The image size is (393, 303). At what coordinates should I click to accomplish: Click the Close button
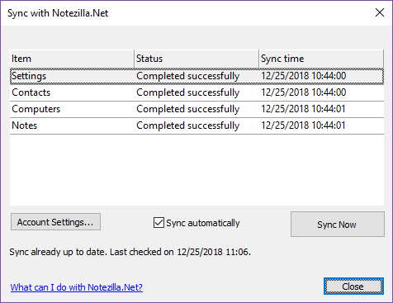353,286
